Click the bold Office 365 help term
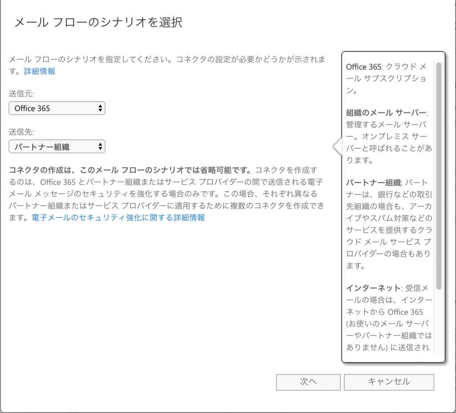456x413 pixels. point(363,67)
